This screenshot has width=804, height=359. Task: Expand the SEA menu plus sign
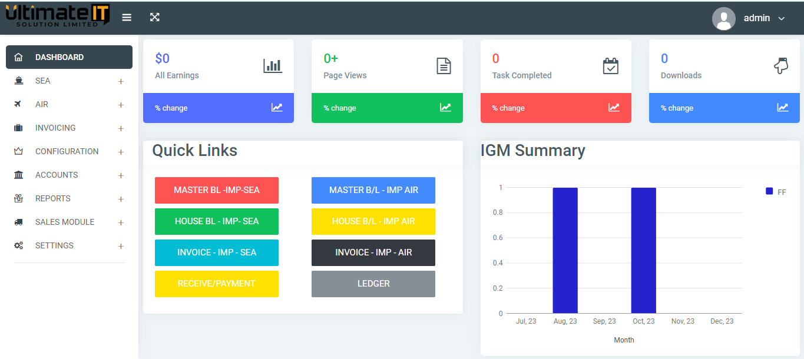[x=121, y=81]
